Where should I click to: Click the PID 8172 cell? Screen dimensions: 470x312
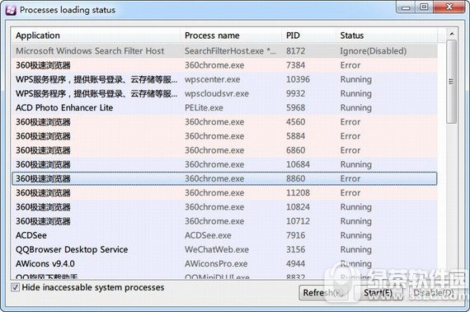pos(295,51)
